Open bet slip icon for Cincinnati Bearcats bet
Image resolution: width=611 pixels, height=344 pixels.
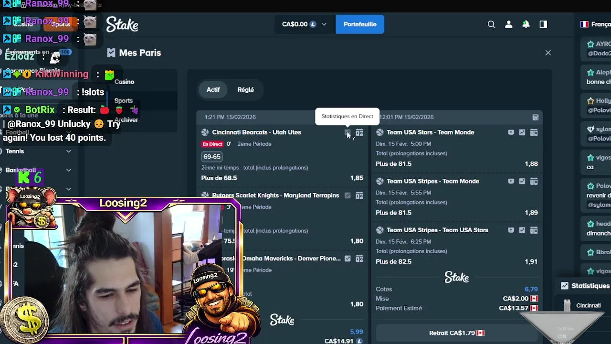click(x=359, y=132)
